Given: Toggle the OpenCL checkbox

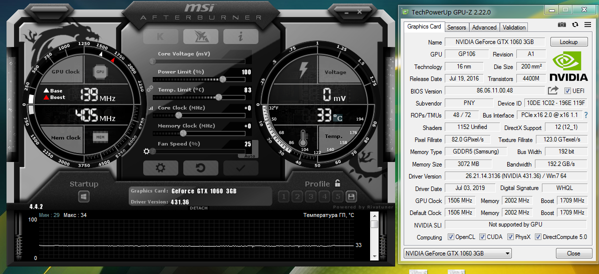Looking at the screenshot, I should click(x=451, y=237).
